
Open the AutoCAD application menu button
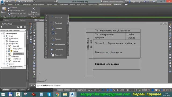(2, 2)
